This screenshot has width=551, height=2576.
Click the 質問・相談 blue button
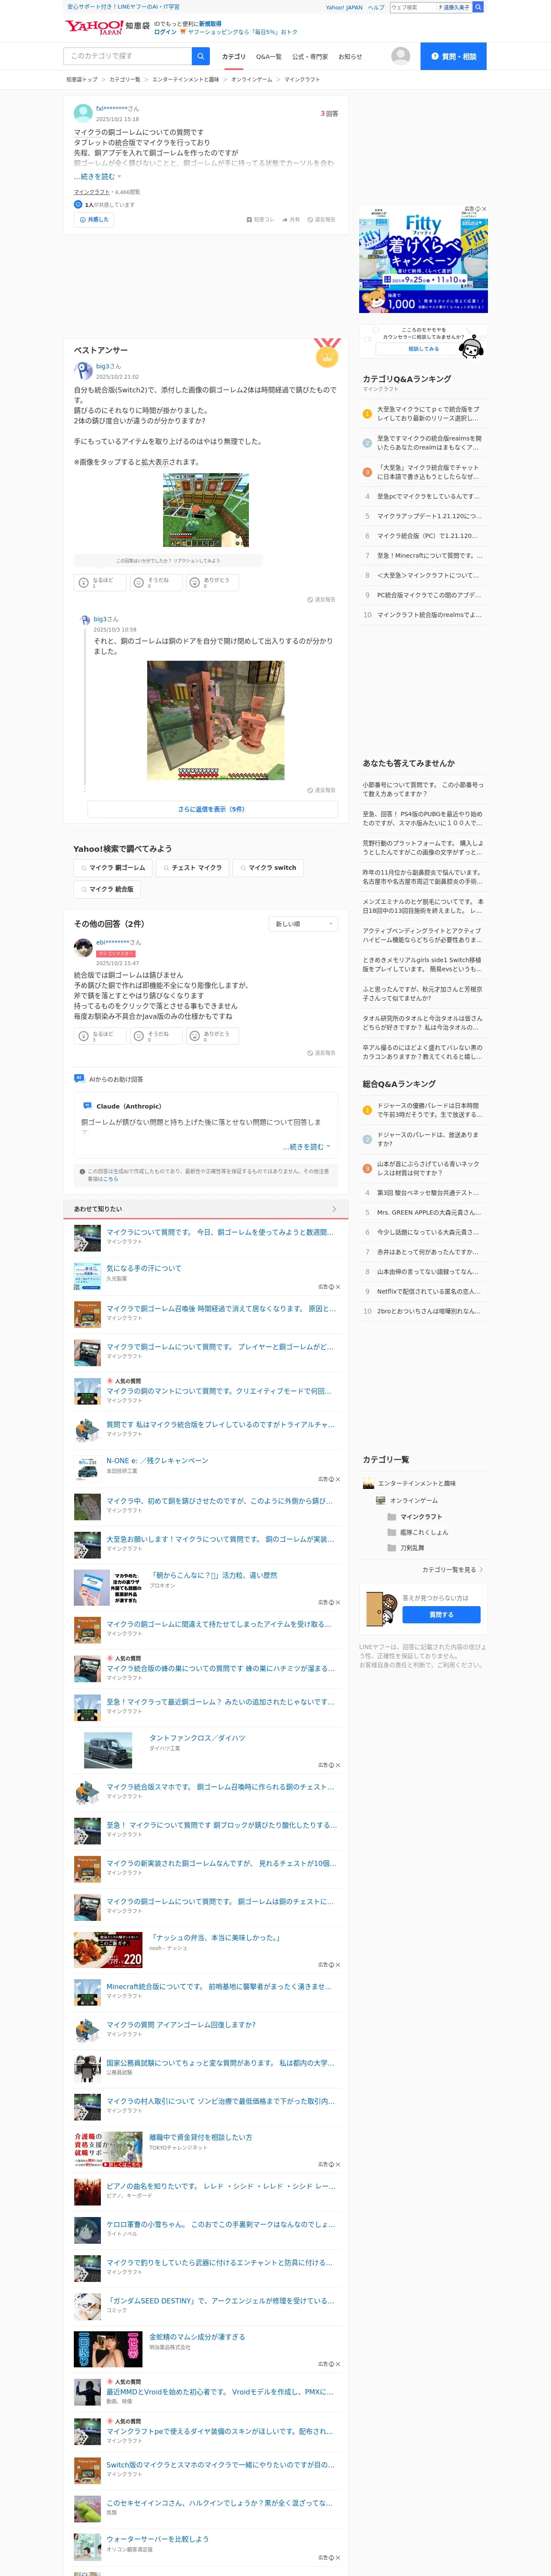click(453, 56)
